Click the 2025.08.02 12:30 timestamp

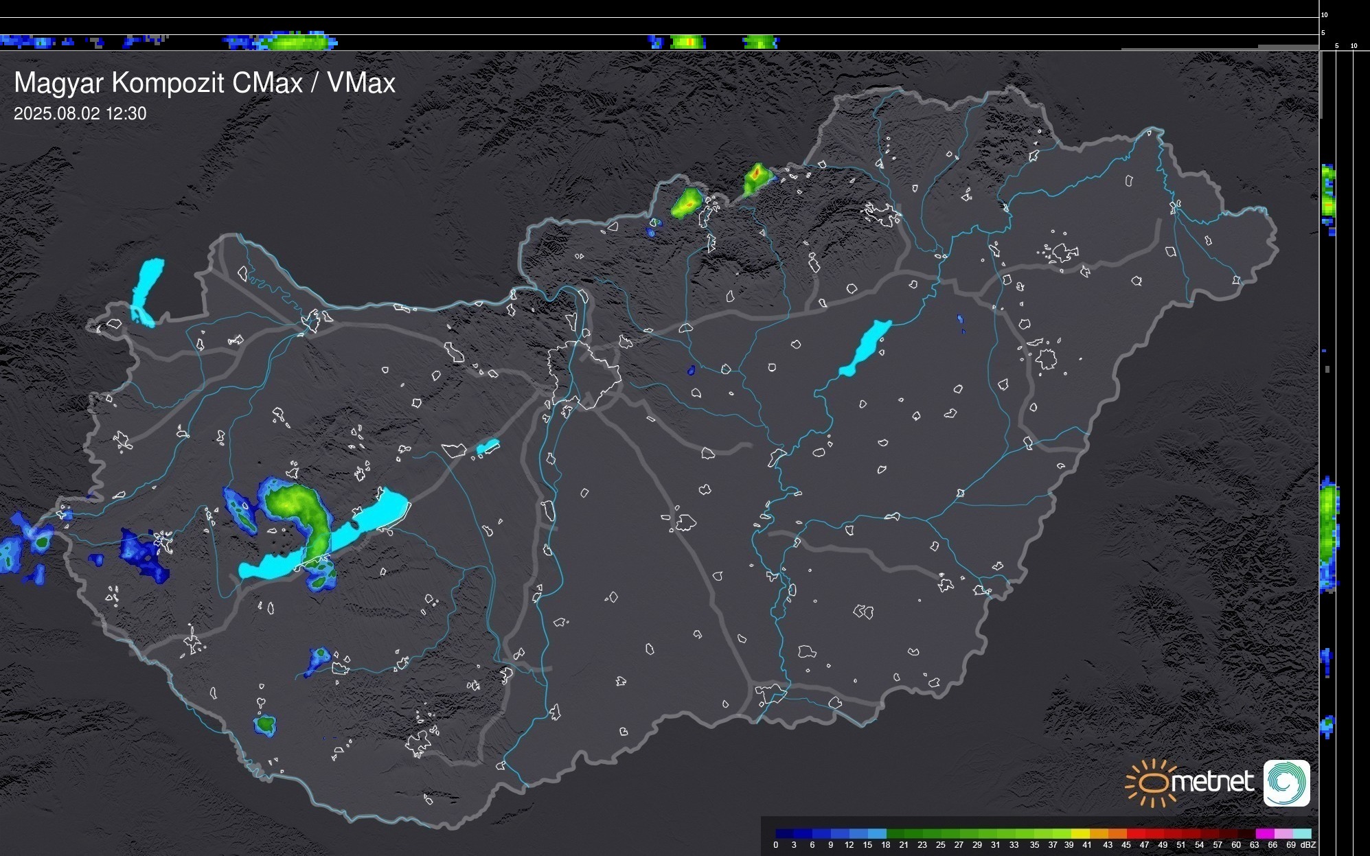80,114
